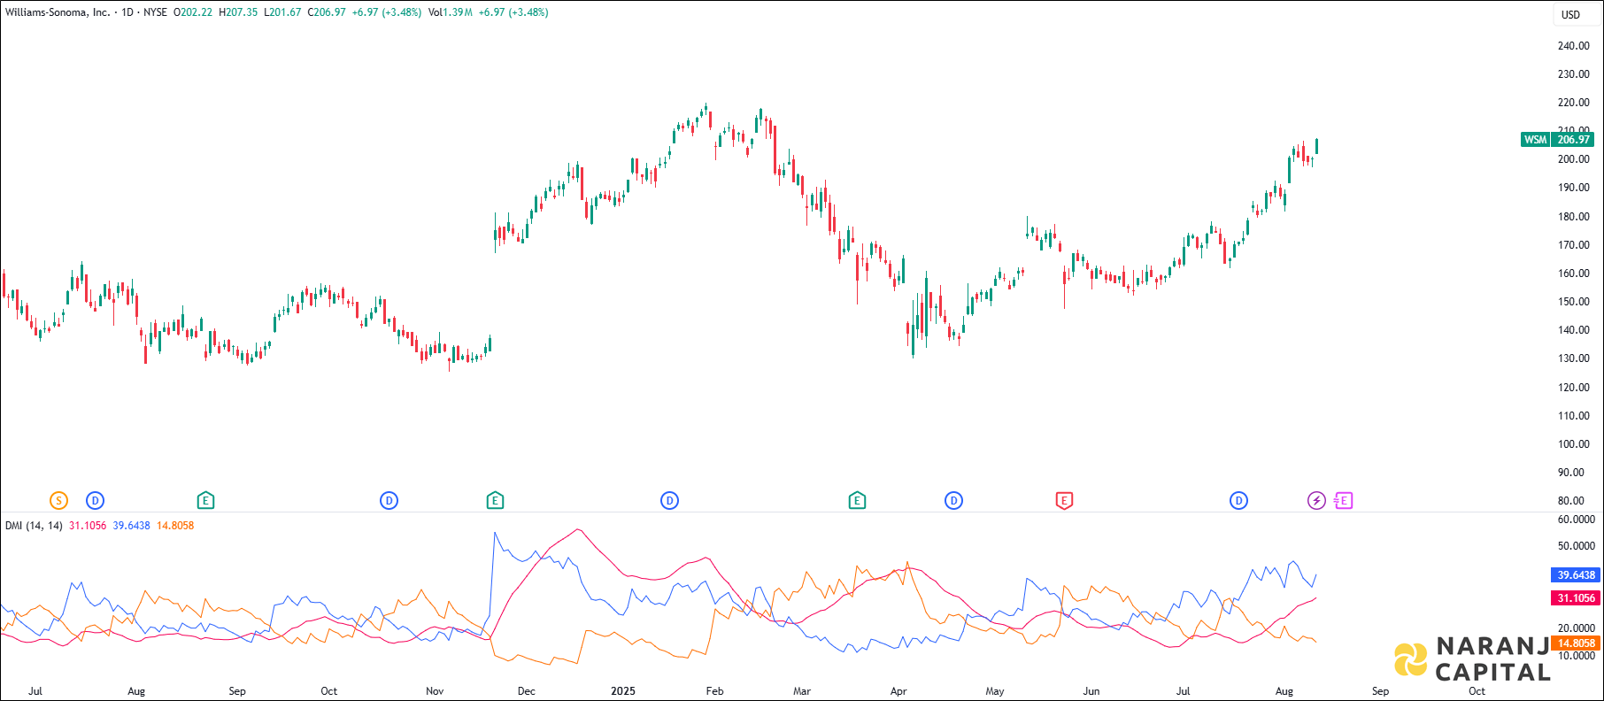
Task: Click the purple lightning bolt event icon
Action: click(x=1316, y=501)
